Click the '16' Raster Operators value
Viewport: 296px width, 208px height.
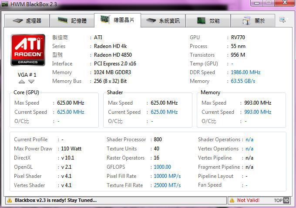point(156,158)
